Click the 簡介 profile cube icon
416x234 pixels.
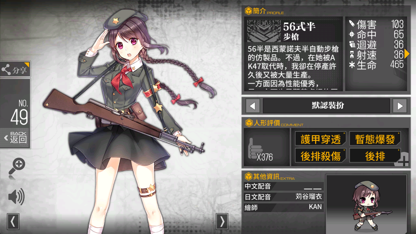[x=248, y=11]
